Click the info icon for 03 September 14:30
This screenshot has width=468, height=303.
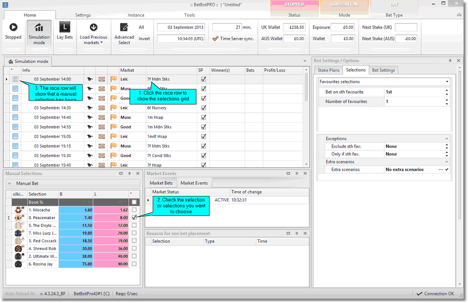click(x=15, y=107)
